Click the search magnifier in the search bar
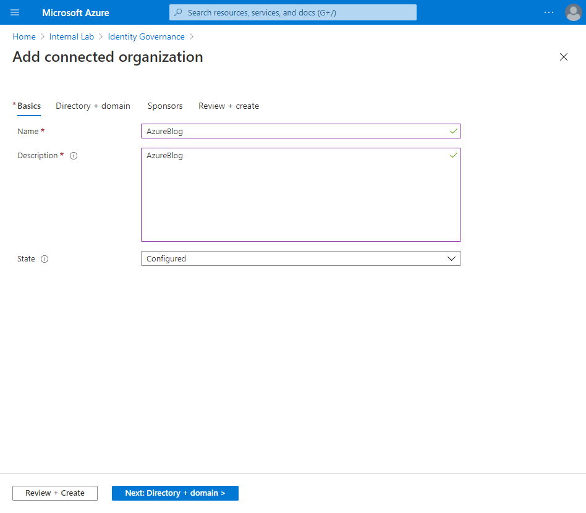586x513 pixels. (x=178, y=12)
